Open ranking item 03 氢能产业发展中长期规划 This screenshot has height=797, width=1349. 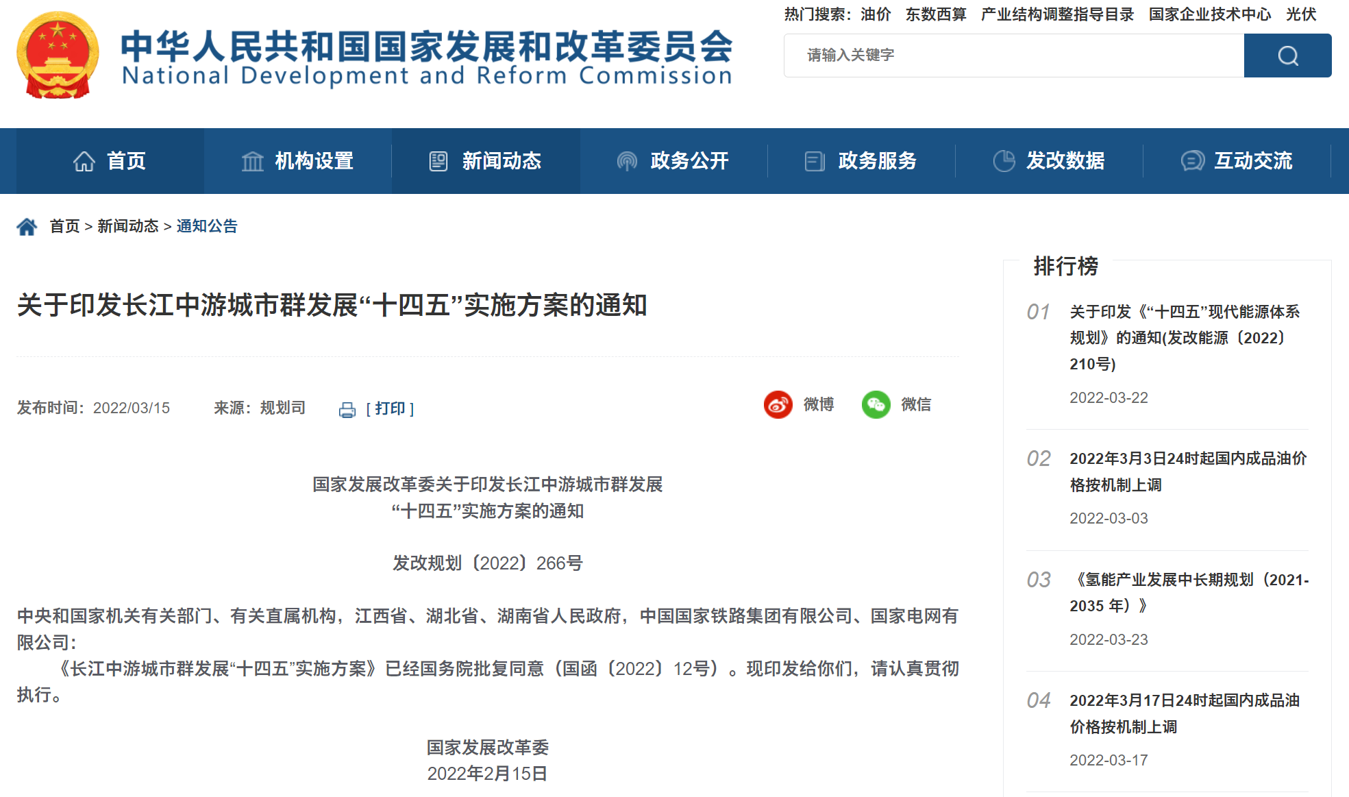tap(1188, 592)
